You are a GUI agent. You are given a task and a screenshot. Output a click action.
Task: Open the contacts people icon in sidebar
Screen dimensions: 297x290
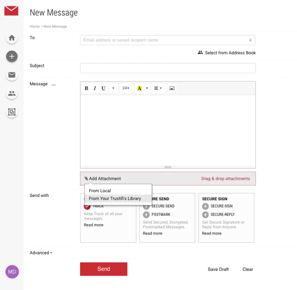pos(12,94)
